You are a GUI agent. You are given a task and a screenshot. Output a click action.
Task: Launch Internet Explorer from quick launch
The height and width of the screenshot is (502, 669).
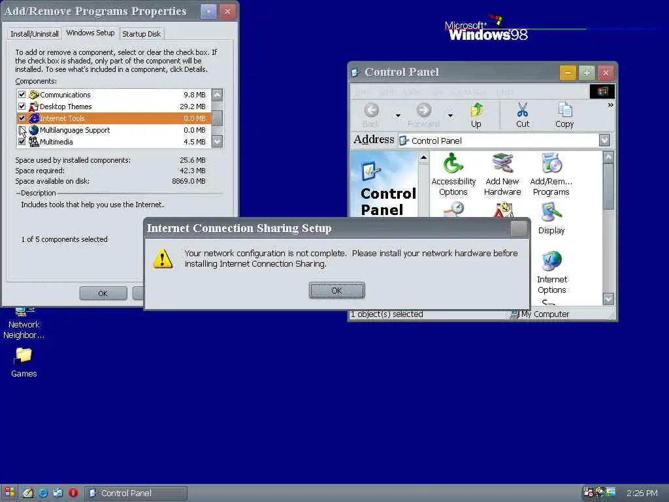pos(43,493)
